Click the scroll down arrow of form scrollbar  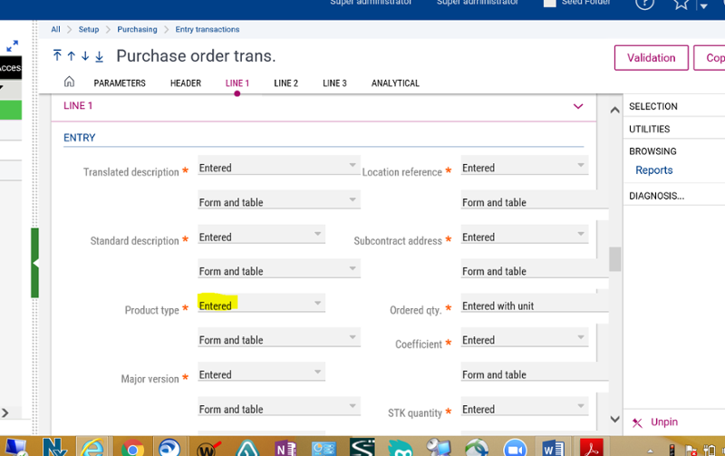click(614, 420)
